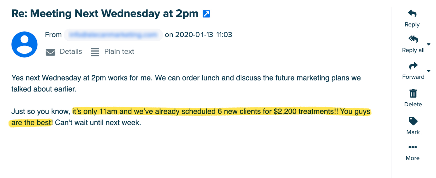
Task: Click the Reply arrow icon
Action: click(x=412, y=14)
